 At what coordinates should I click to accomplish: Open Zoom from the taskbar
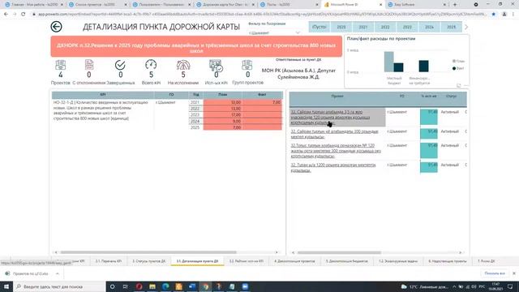(245, 286)
